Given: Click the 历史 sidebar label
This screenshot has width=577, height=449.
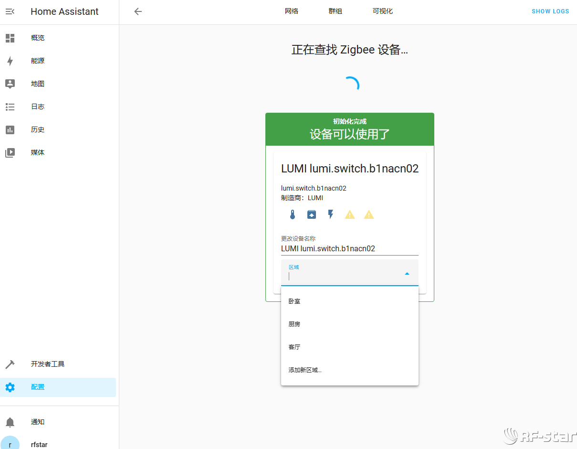Looking at the screenshot, I should (38, 130).
